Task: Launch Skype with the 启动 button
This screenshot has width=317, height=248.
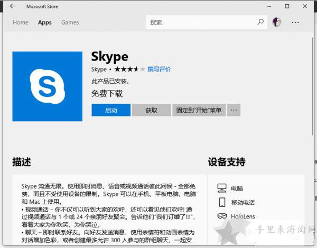Action: (x=111, y=110)
